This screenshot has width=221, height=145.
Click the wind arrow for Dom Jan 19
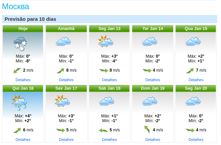pyautogui.click(x=147, y=129)
